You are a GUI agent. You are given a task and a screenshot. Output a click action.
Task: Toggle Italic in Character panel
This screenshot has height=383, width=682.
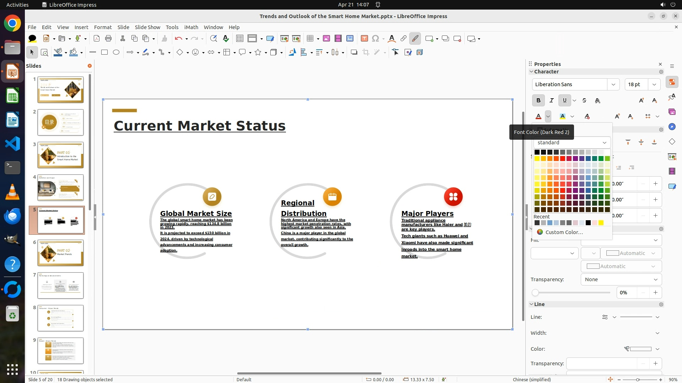point(551,101)
